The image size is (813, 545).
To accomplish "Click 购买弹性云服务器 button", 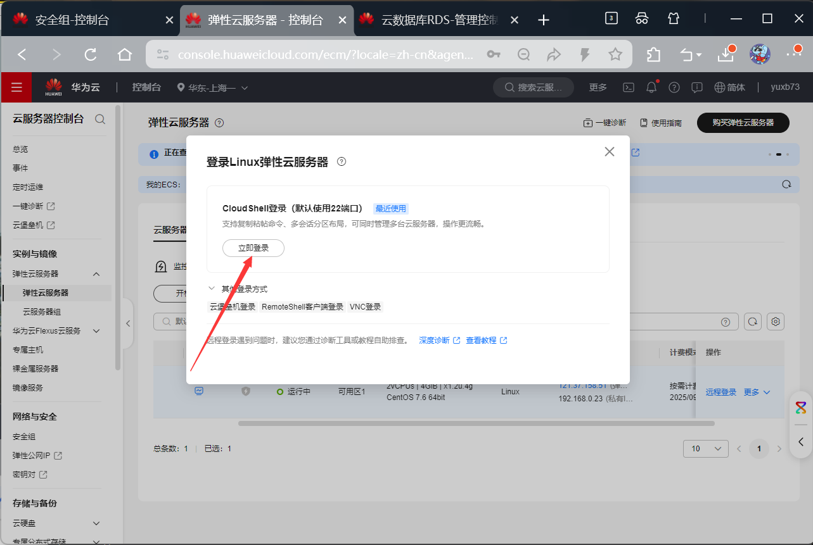I will coord(743,123).
